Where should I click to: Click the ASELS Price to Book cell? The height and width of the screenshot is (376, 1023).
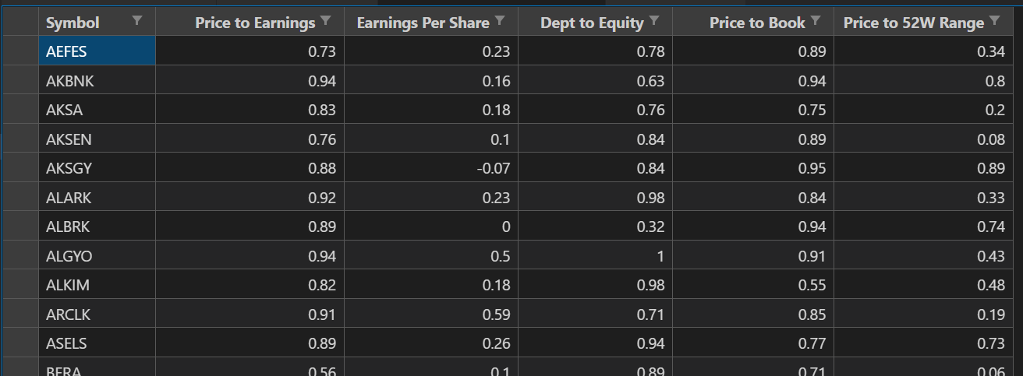[x=753, y=343]
